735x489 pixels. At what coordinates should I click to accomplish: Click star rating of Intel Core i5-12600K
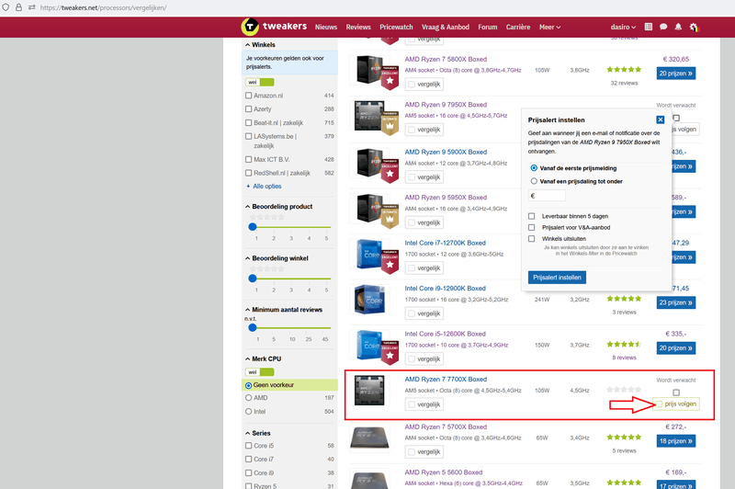tap(624, 344)
